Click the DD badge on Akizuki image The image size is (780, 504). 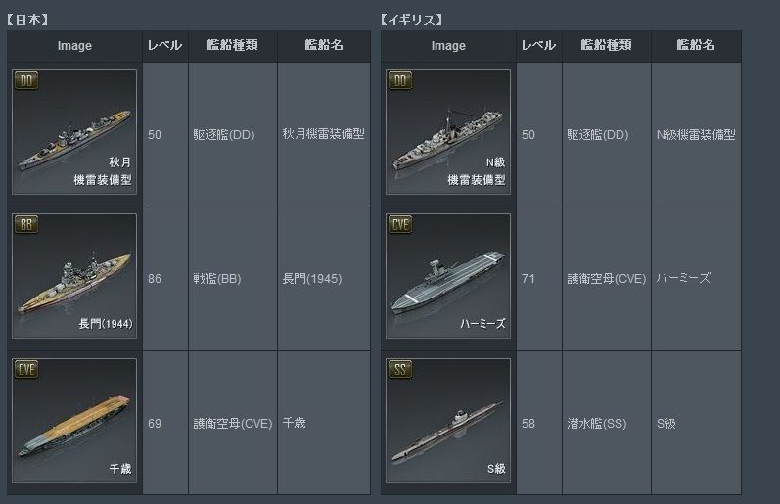pos(26,80)
